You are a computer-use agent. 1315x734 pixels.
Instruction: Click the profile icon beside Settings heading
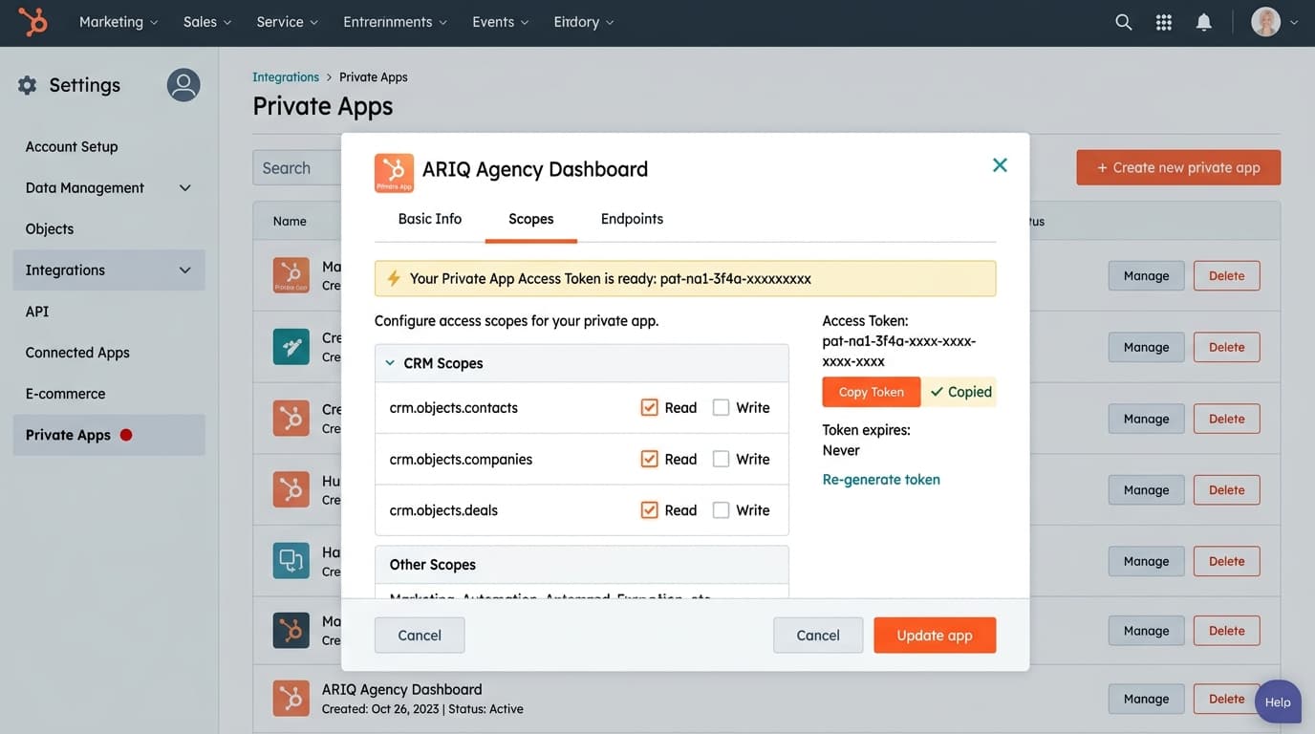[183, 85]
